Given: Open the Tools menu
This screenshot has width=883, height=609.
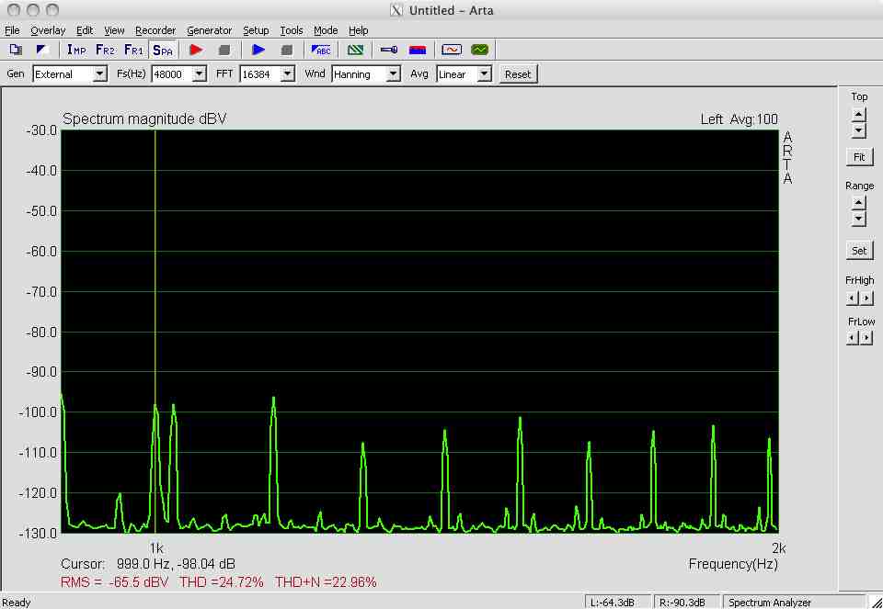Looking at the screenshot, I should 292,30.
